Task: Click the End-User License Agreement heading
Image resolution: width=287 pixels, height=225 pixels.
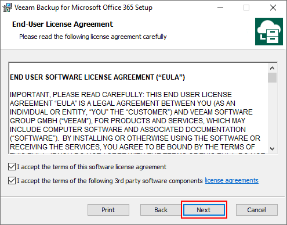Action: click(63, 24)
